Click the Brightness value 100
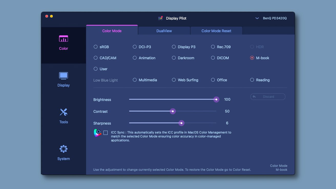 (x=227, y=99)
